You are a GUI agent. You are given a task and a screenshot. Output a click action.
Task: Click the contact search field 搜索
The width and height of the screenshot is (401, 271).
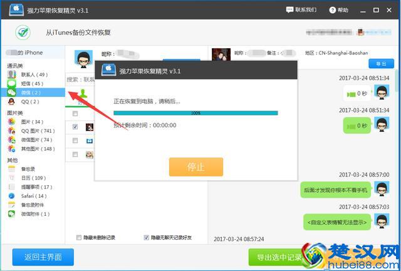[80, 79]
